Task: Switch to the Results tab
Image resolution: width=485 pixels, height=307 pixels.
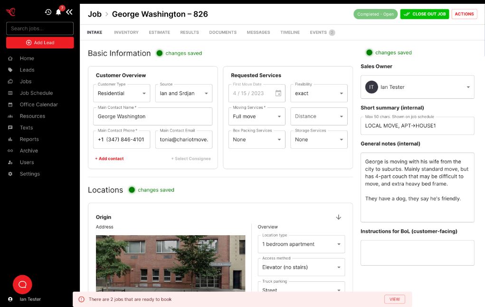Action: 190,32
